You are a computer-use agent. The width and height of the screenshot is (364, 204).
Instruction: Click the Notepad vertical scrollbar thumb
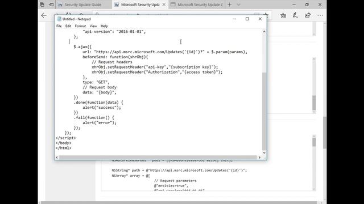pyautogui.click(x=264, y=111)
